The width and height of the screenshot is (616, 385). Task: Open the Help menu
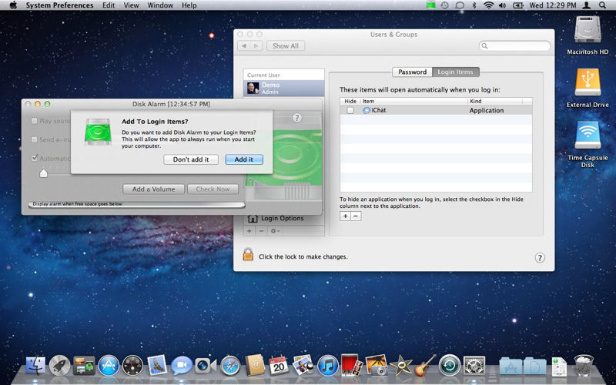(x=189, y=5)
